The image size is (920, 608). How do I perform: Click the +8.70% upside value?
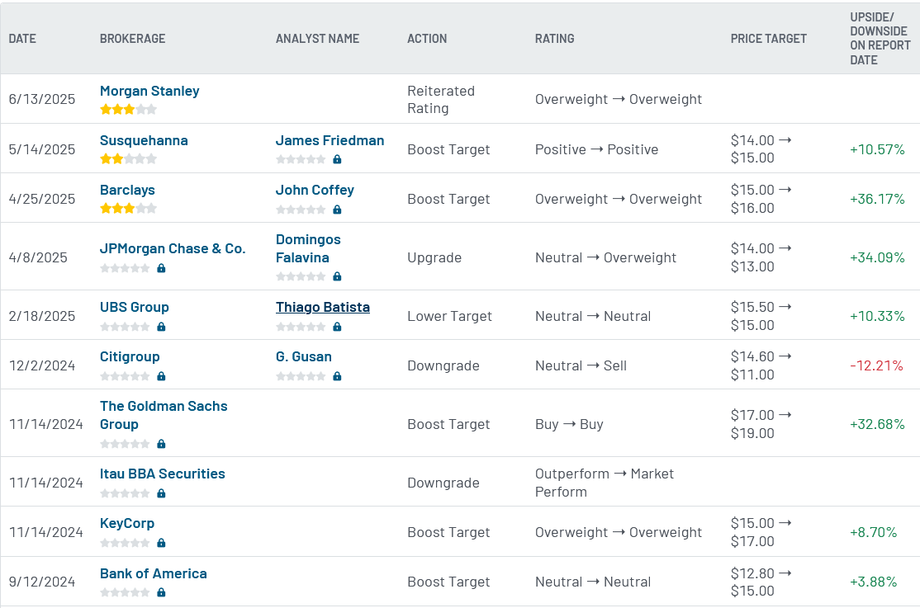pyautogui.click(x=873, y=532)
